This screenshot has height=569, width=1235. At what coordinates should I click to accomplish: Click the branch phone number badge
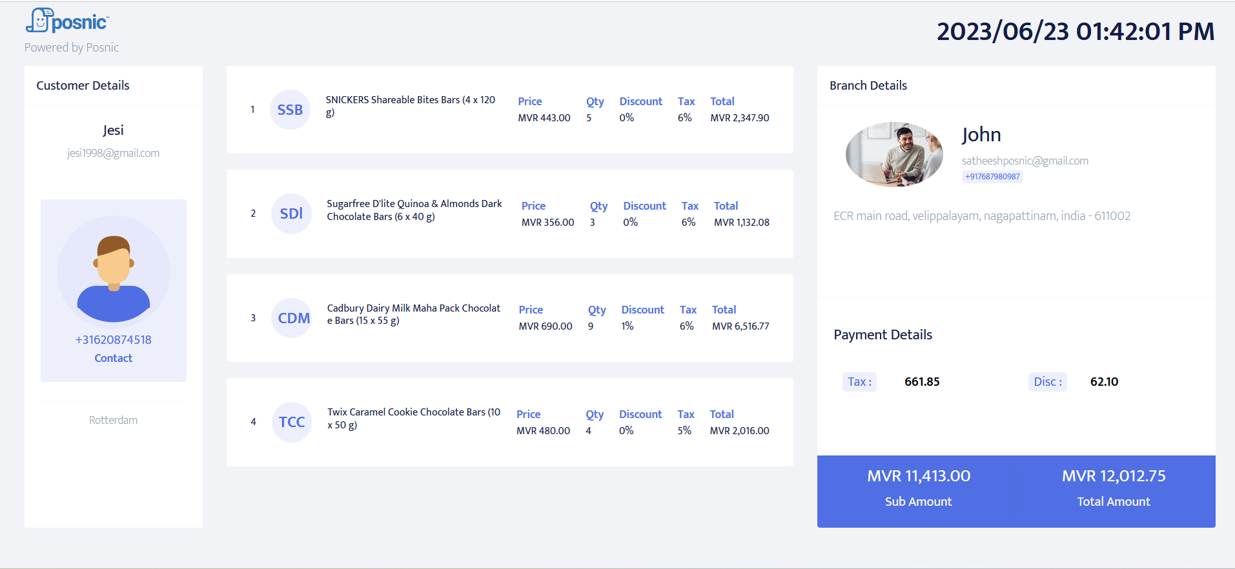point(992,177)
